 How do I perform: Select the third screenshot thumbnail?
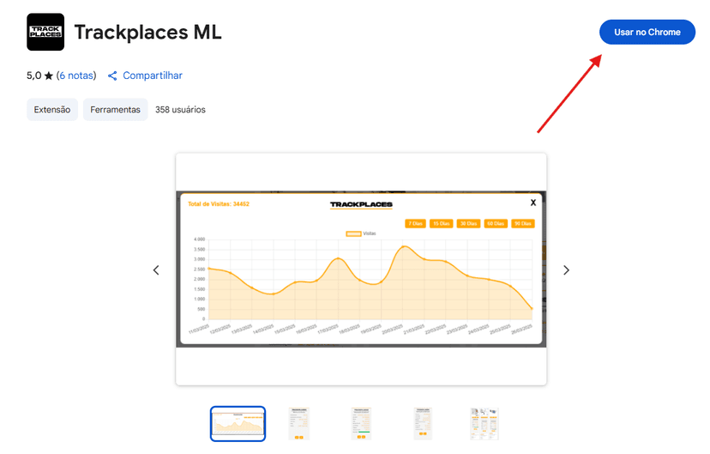point(361,424)
